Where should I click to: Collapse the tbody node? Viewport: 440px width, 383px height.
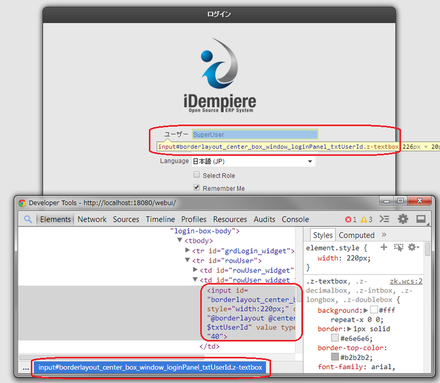tap(178, 241)
